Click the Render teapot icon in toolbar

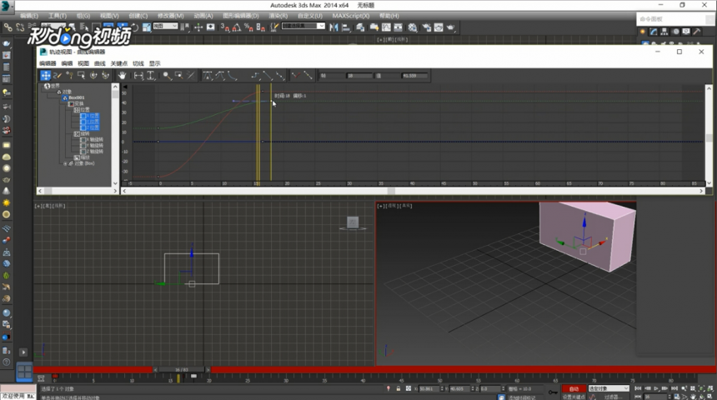451,27
